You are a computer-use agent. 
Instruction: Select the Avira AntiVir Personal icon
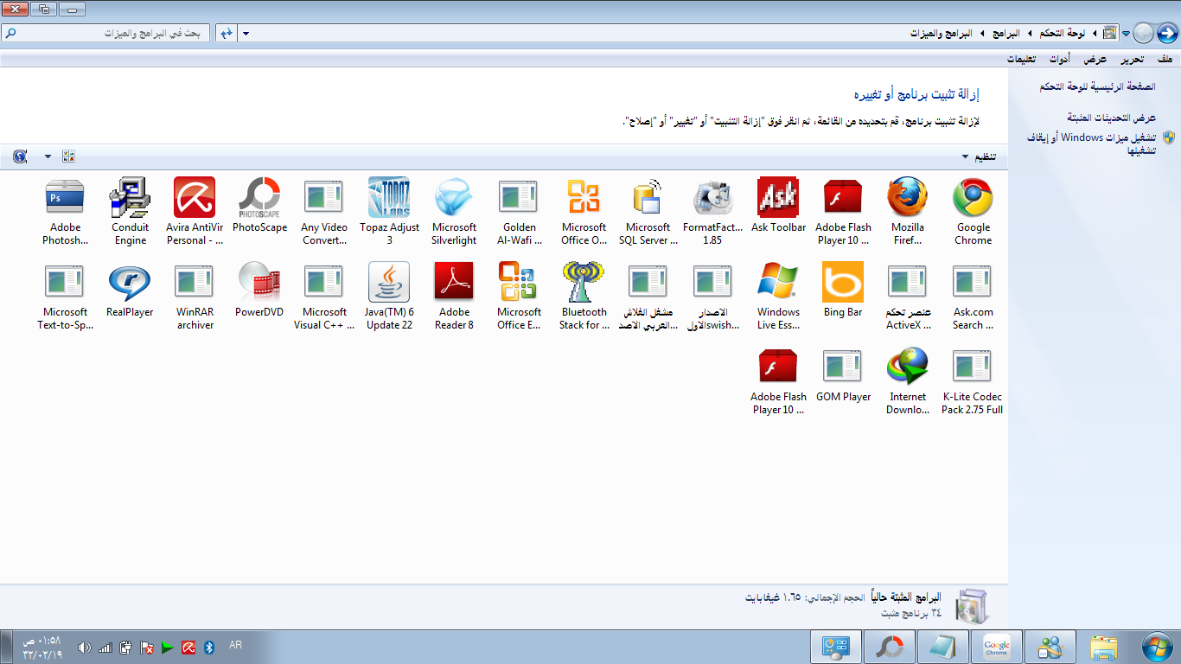coord(195,198)
